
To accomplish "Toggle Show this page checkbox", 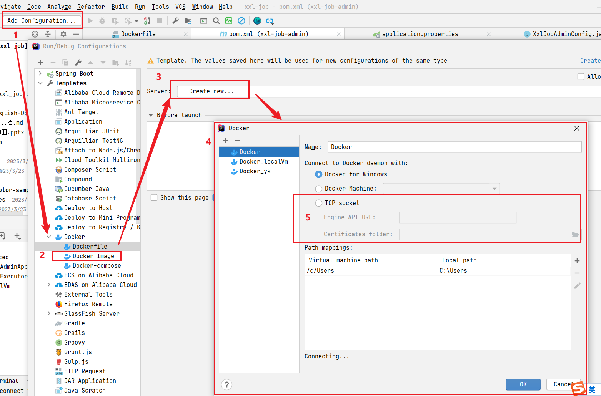I will tap(154, 197).
